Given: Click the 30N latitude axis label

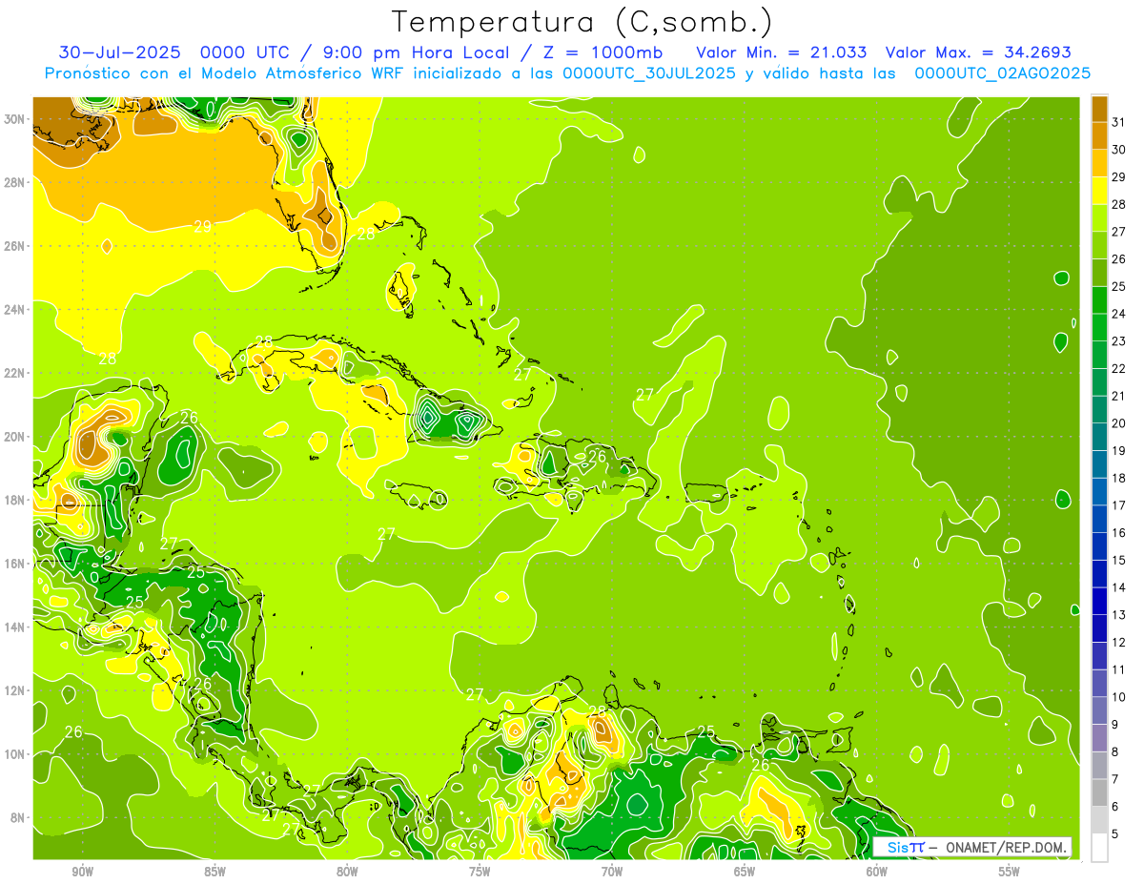Looking at the screenshot, I should click(13, 119).
